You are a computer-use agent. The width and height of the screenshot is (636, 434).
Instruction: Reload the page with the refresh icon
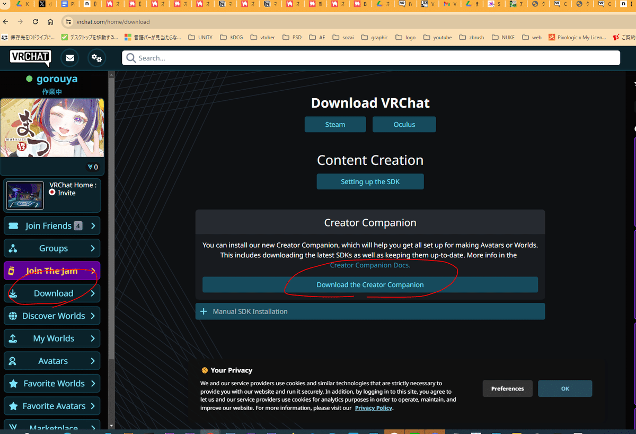click(36, 22)
